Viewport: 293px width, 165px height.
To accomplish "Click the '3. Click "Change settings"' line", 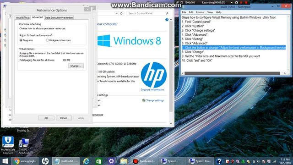I will (198, 31).
